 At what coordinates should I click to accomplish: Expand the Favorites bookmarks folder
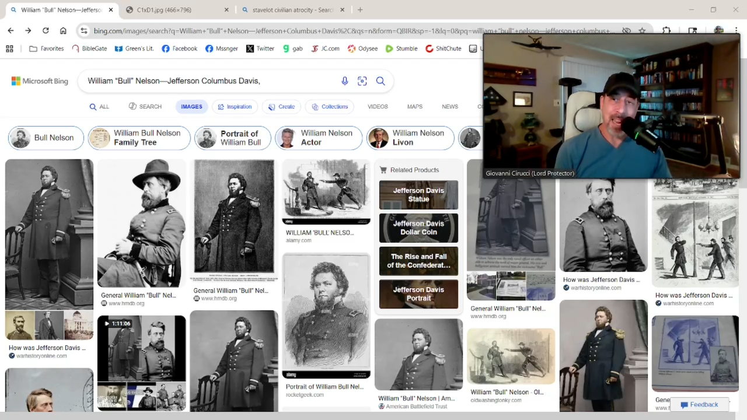(47, 48)
